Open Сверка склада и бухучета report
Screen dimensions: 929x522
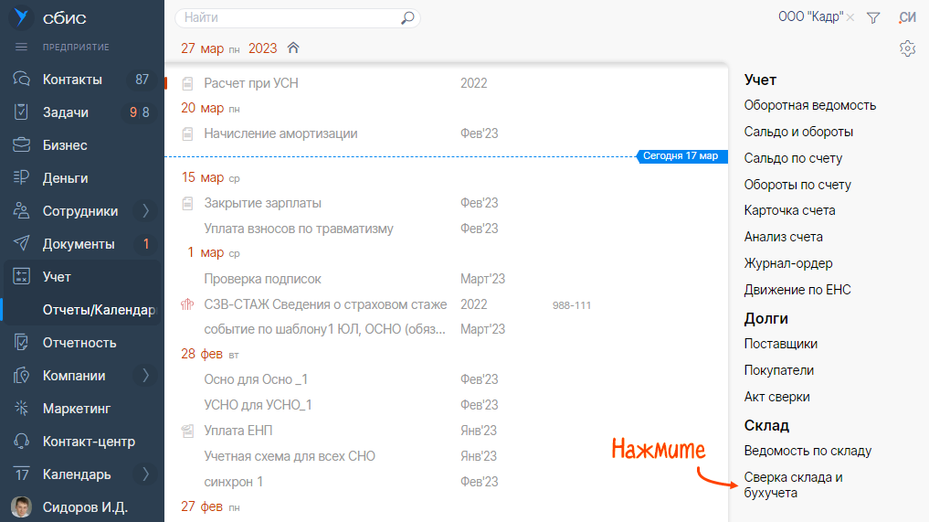pyautogui.click(x=793, y=485)
